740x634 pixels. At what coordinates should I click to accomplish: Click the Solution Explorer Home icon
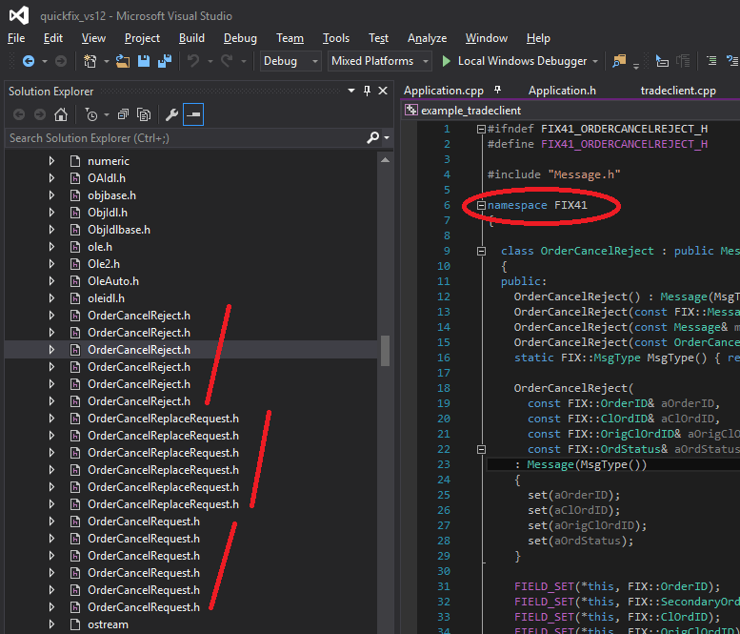point(61,114)
